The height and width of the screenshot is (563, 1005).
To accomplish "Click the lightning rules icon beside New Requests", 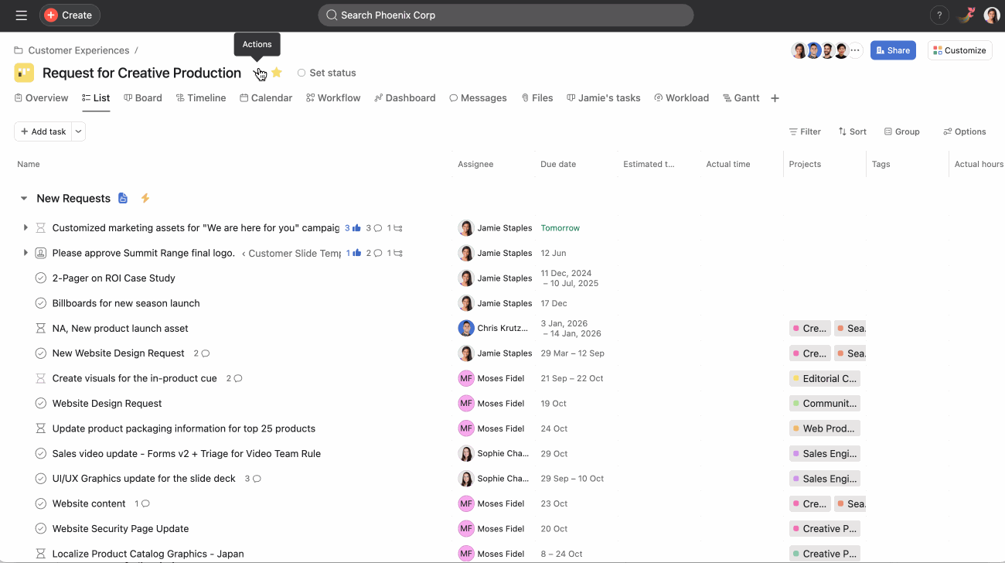I will click(145, 198).
